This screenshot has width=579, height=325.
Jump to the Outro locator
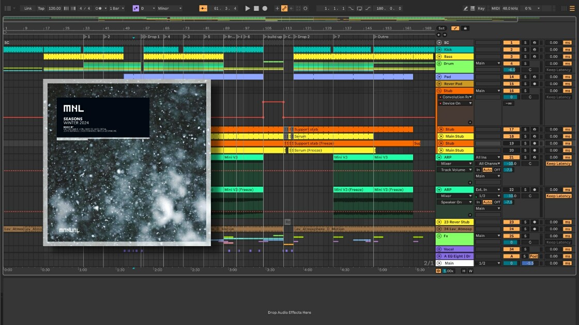click(x=380, y=37)
